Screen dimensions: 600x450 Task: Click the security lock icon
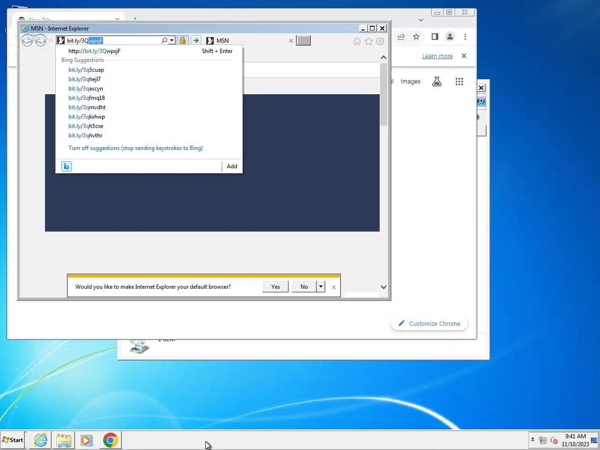(x=182, y=40)
